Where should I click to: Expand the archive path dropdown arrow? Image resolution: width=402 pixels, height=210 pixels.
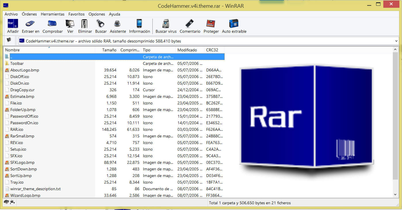click(397, 41)
